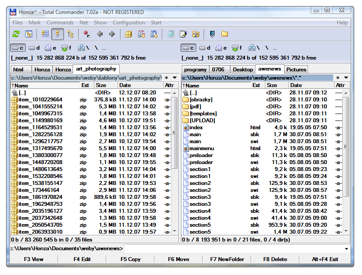This screenshot has height=275, width=362.
Task: Open left panel directory history dropdown arrow
Action: pos(175,78)
